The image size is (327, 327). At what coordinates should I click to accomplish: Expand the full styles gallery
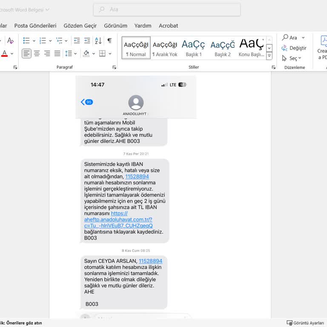pyautogui.click(x=269, y=56)
